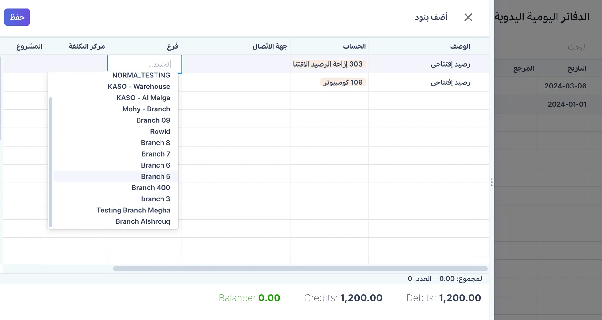The image size is (602, 320).
Task: Select Branch 400 branch option
Action: [x=151, y=188]
